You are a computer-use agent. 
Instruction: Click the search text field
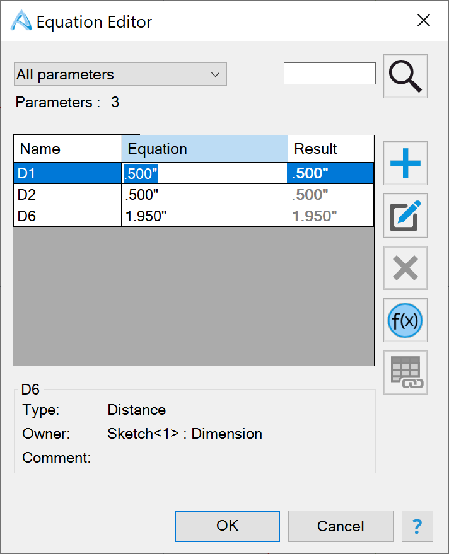330,74
